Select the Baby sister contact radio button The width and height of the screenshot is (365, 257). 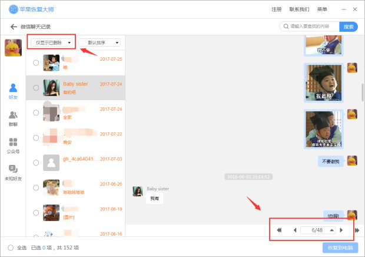pyautogui.click(x=36, y=87)
